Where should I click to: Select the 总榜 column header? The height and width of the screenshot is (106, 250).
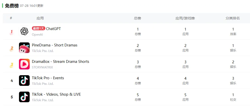point(138,18)
